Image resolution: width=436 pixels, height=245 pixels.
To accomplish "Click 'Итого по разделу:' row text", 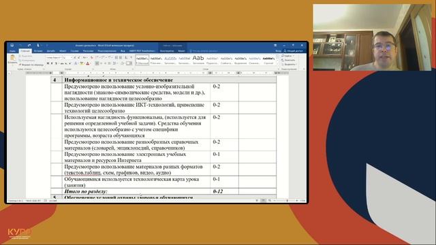I will click(86, 191).
